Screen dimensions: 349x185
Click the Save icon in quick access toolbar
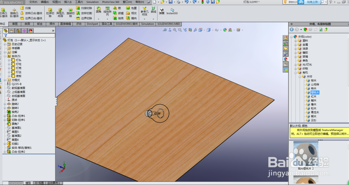[171, 2]
